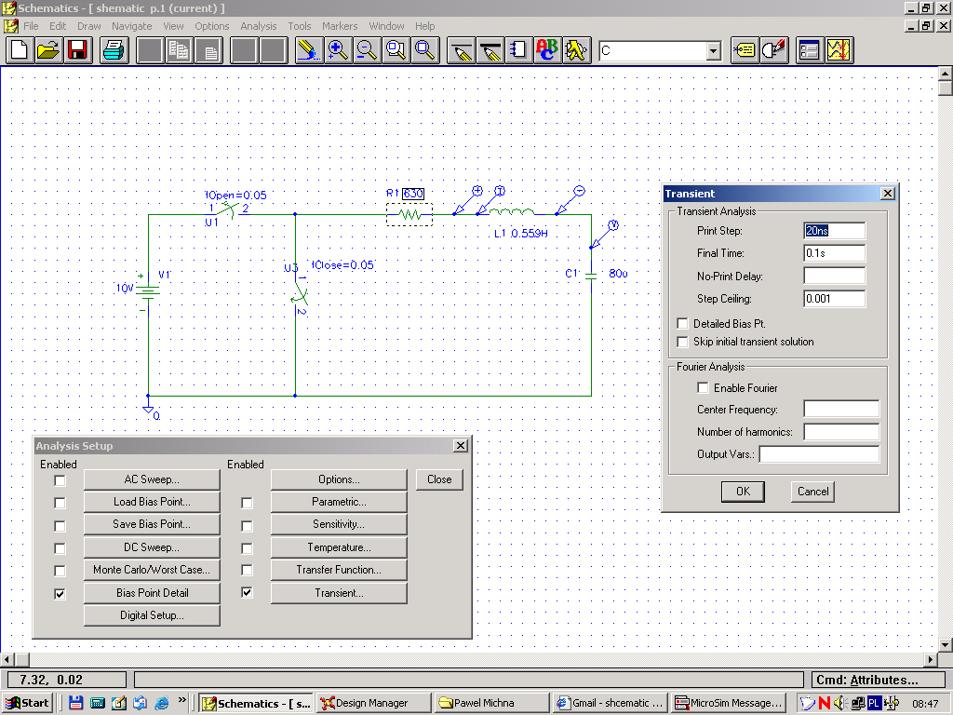The width and height of the screenshot is (953, 715).
Task: Select the Draw Wire pencil tool
Action: click(x=461, y=50)
